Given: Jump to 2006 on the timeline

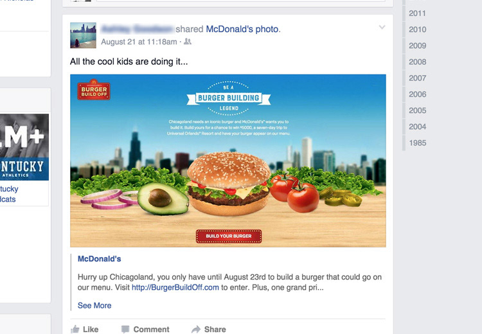Looking at the screenshot, I should [417, 94].
